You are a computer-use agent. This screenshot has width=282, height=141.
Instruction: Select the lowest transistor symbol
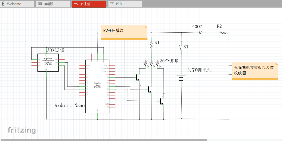click(161, 101)
